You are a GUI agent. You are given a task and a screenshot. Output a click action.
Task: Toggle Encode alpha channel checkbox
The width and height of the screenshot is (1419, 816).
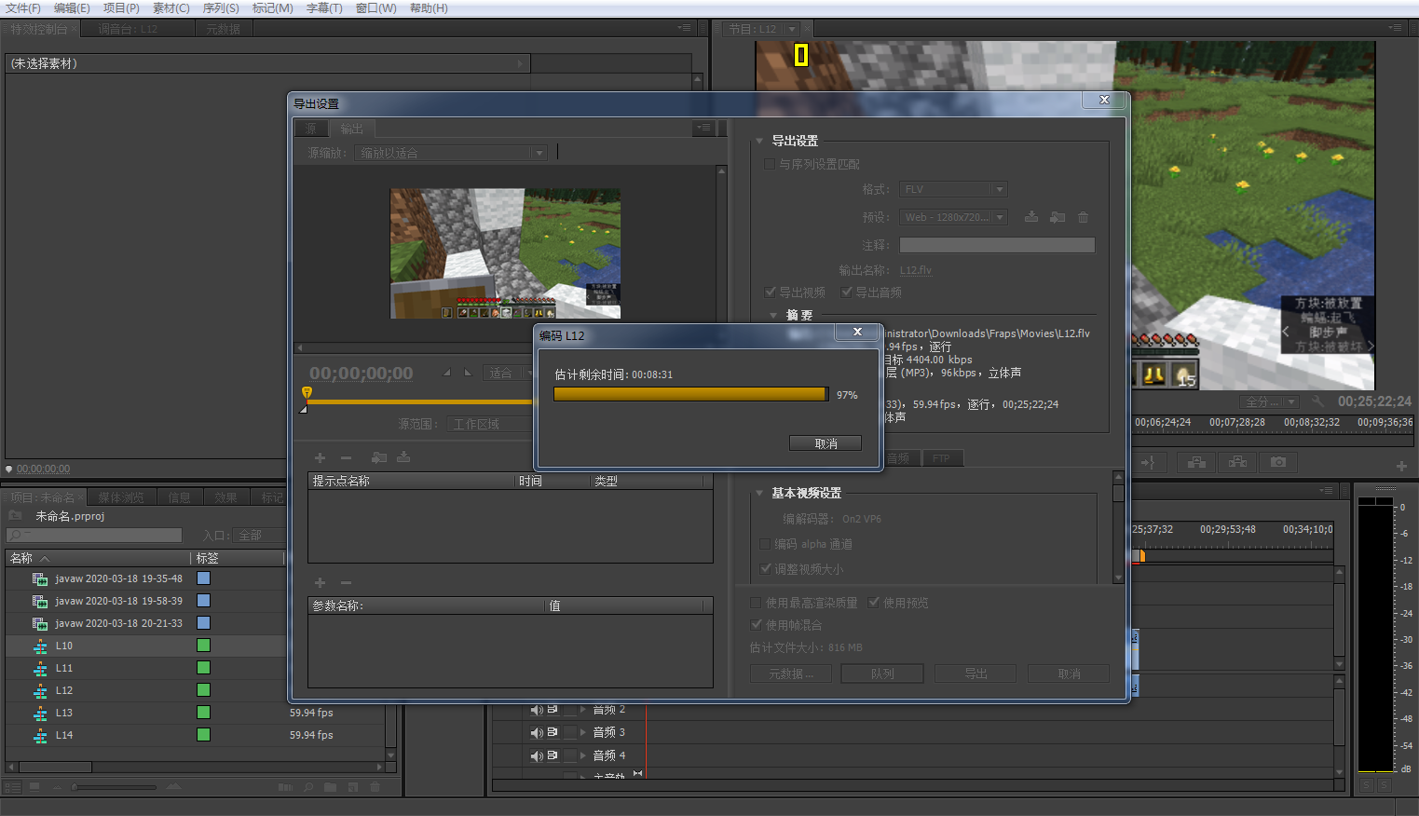point(765,544)
